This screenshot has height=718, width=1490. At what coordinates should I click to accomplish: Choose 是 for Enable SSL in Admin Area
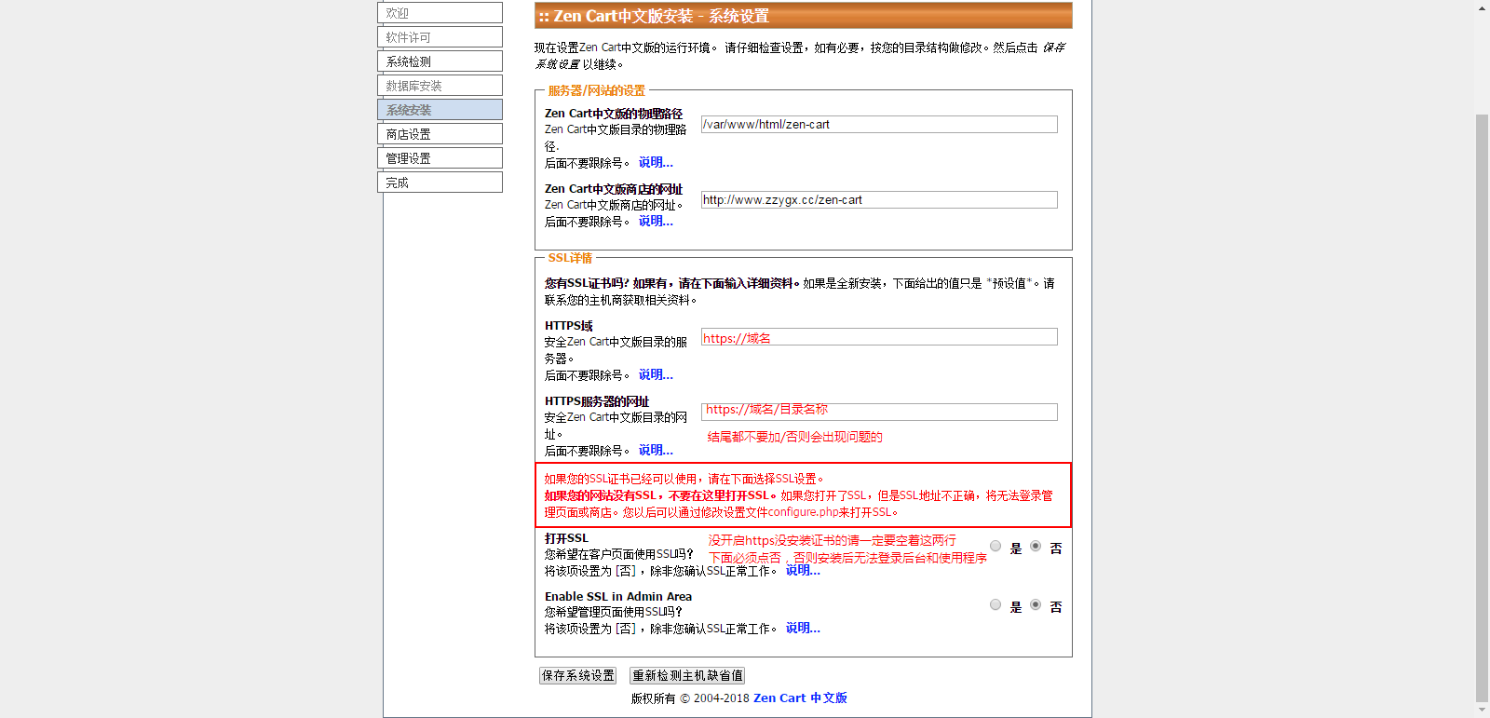click(996, 605)
